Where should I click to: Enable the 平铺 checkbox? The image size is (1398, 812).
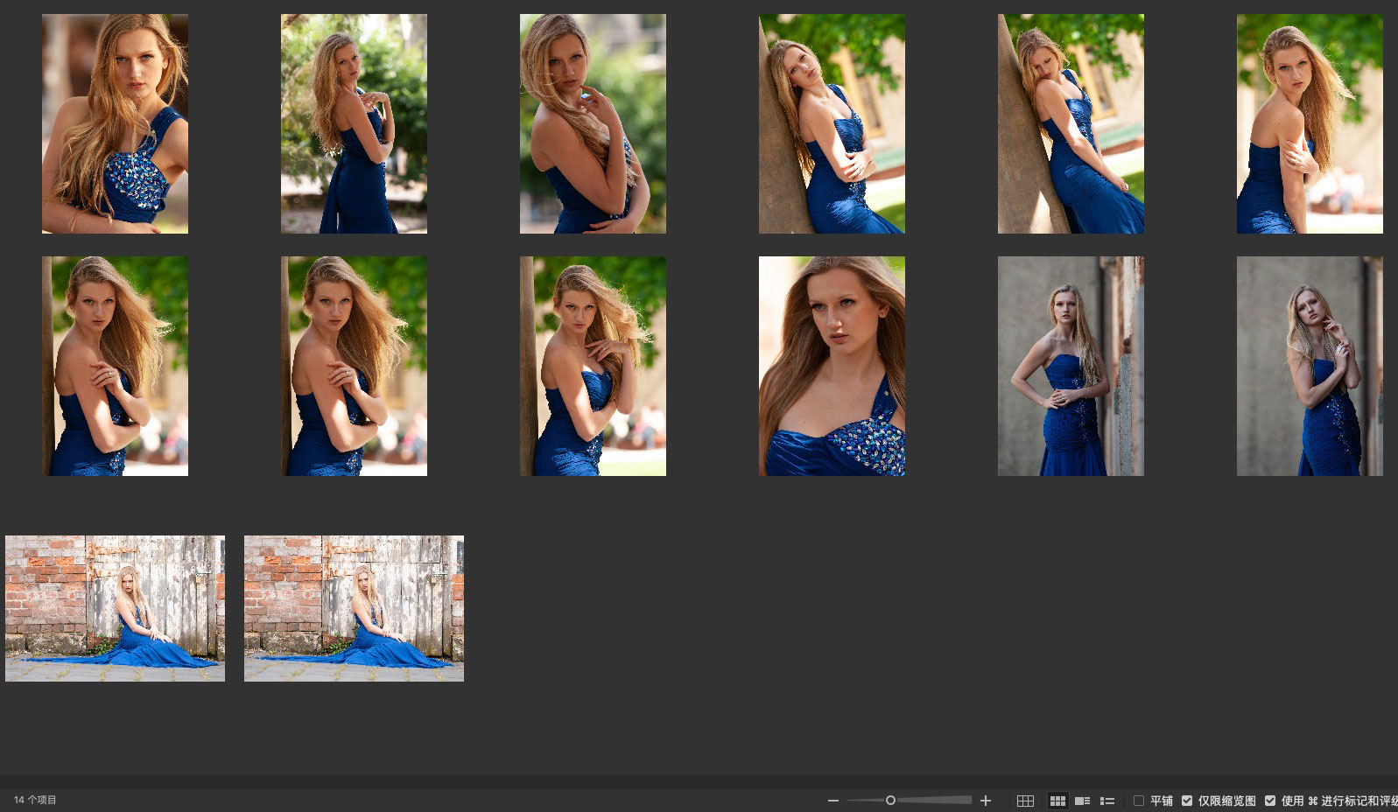click(x=1139, y=801)
